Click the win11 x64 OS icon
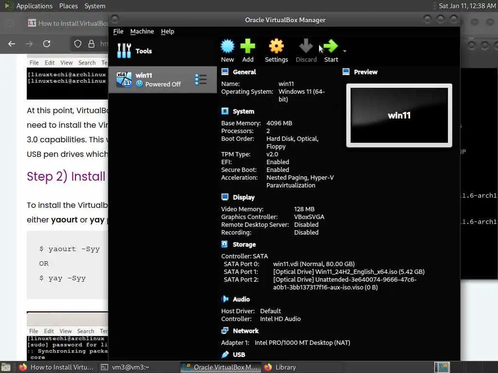498x373 pixels. click(124, 79)
